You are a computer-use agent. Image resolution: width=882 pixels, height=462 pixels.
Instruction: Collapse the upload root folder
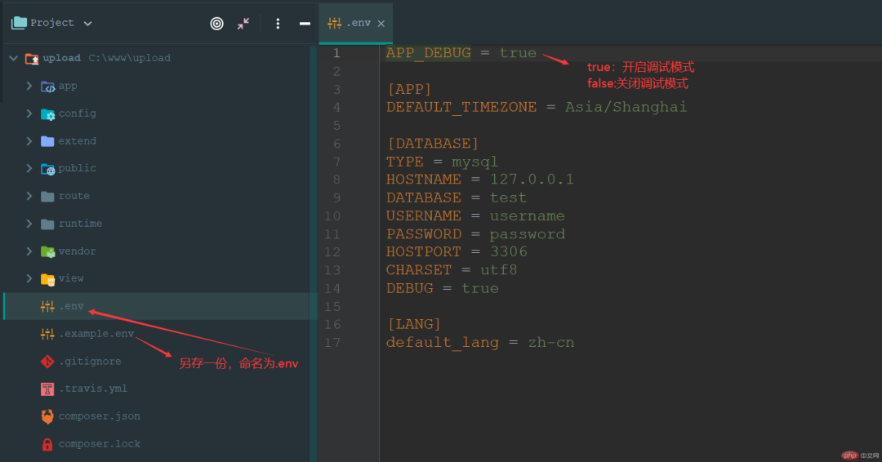click(x=14, y=58)
